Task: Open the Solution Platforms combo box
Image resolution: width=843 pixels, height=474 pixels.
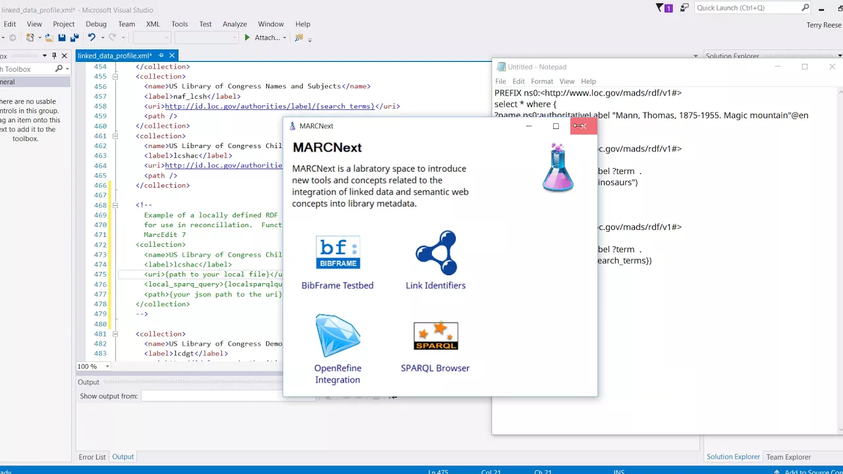Action: coord(205,38)
